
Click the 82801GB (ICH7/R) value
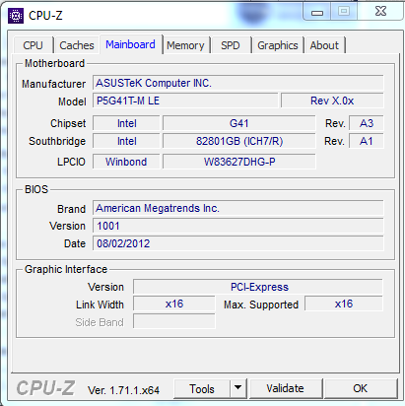pyautogui.click(x=239, y=141)
